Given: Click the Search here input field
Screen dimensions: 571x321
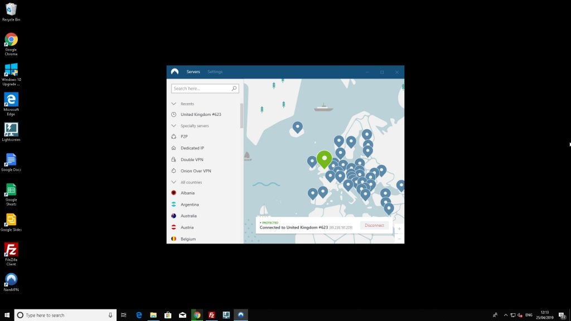Looking at the screenshot, I should pyautogui.click(x=205, y=89).
